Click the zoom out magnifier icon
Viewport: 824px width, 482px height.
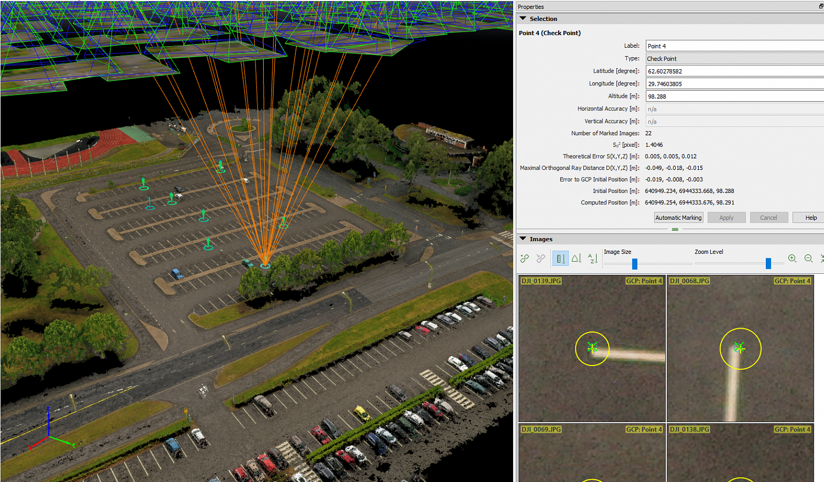point(808,258)
